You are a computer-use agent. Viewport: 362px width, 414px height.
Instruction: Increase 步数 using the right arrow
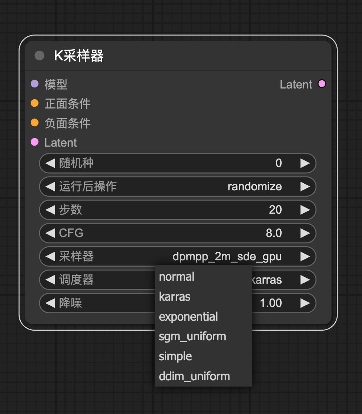305,210
